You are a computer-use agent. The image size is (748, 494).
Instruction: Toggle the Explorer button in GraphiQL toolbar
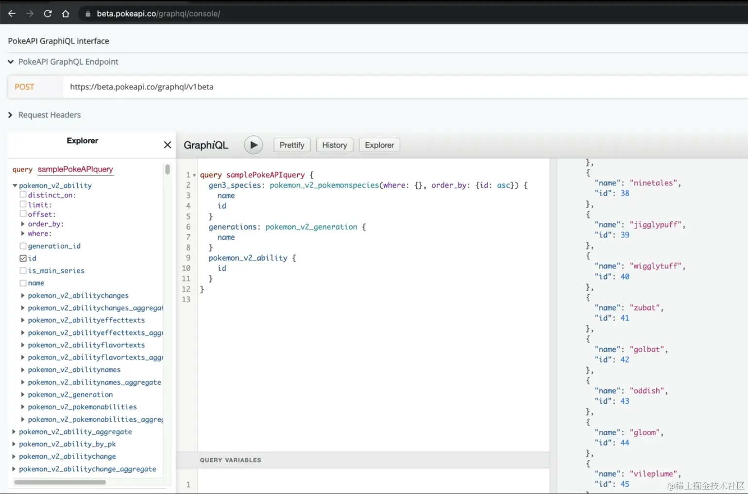[x=379, y=145]
